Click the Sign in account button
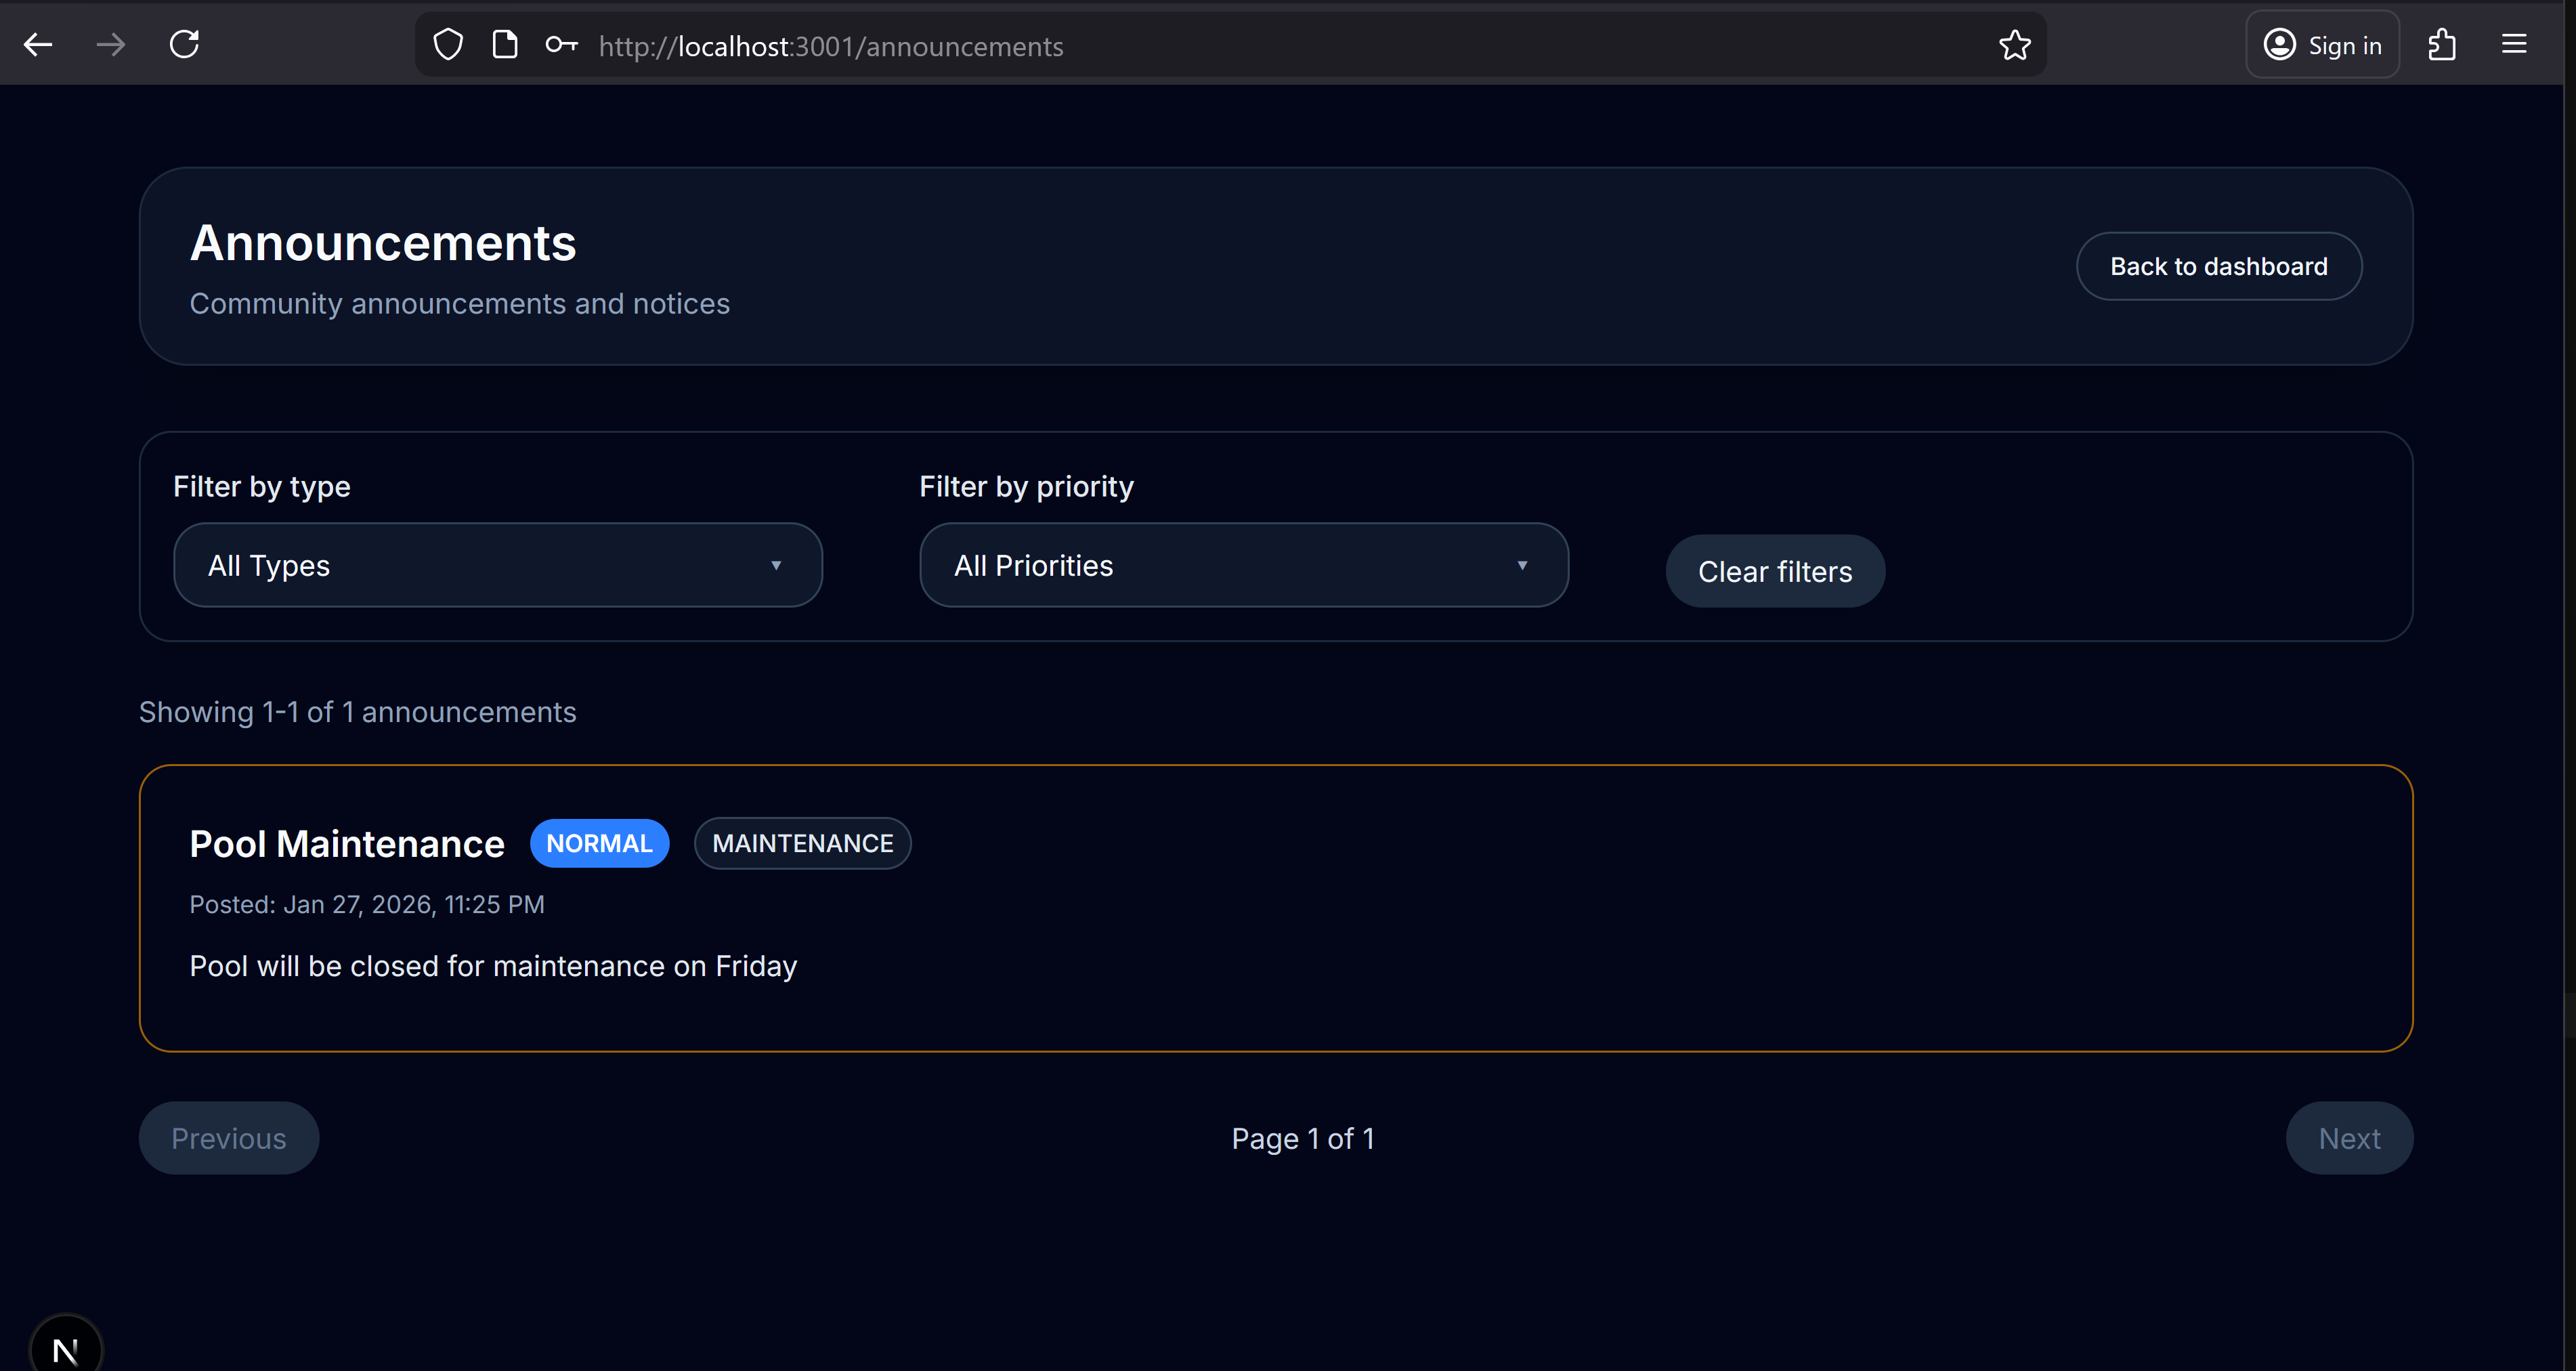Screen dimensions: 2576x1371 [2322, 44]
